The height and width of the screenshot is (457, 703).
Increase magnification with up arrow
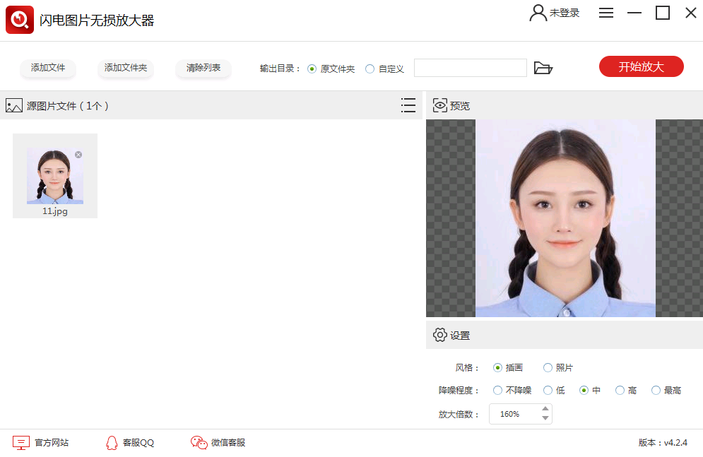click(545, 408)
